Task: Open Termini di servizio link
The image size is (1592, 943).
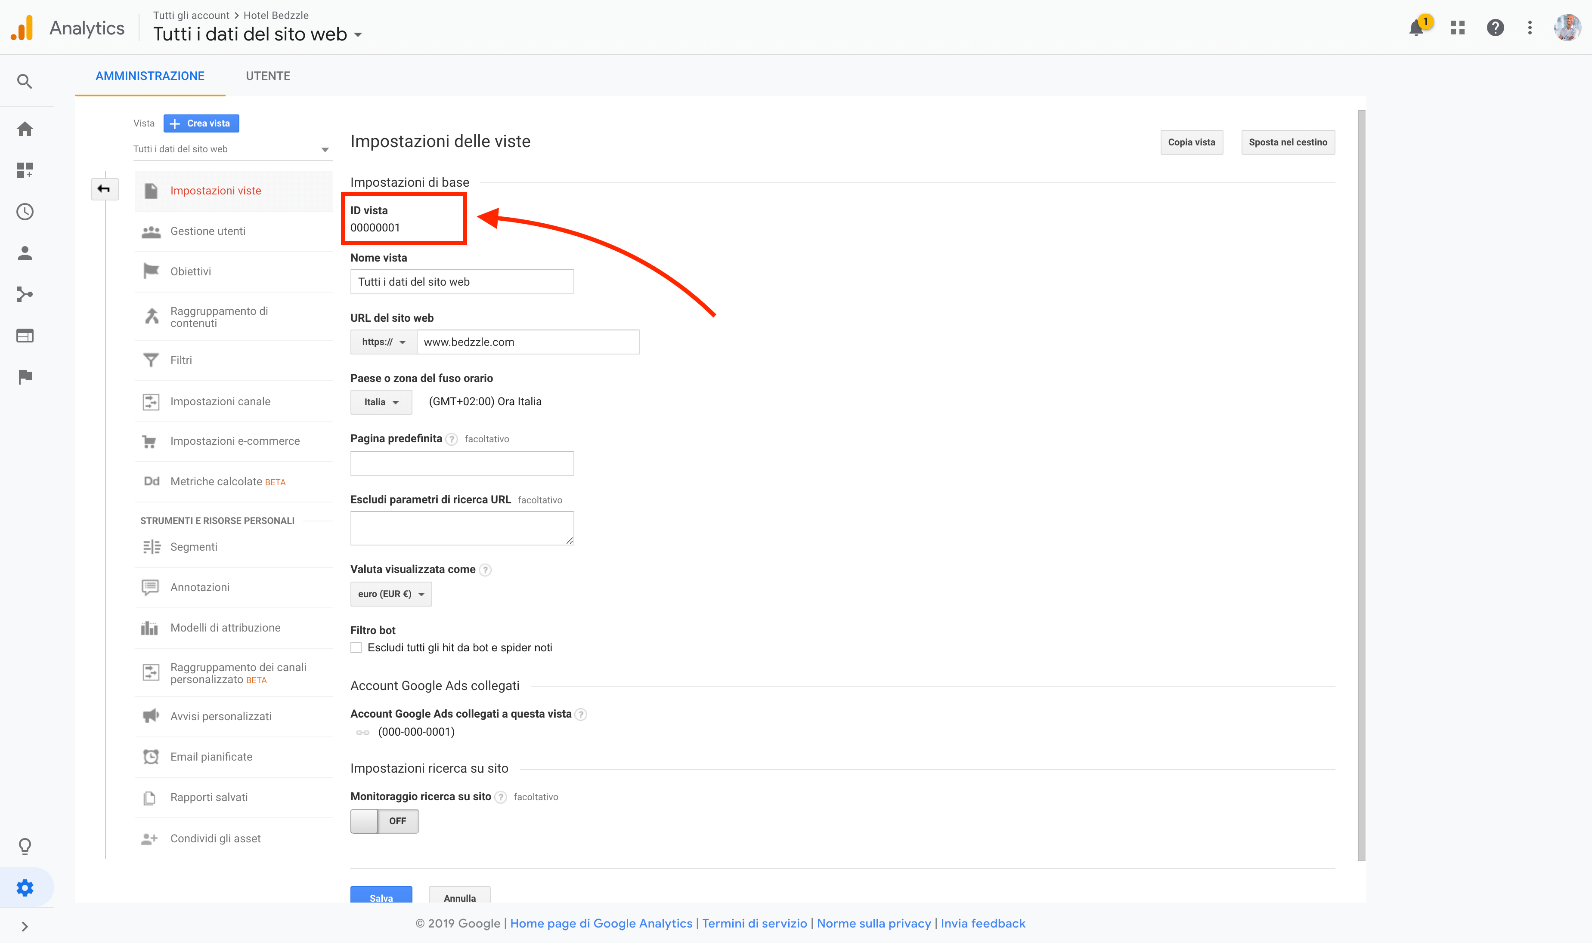Action: 755,923
